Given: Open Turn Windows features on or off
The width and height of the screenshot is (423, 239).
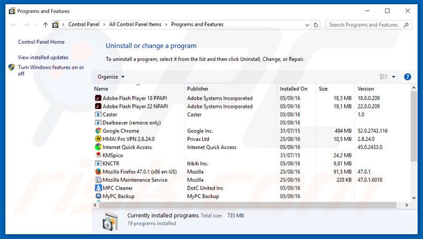Looking at the screenshot, I should (x=51, y=71).
